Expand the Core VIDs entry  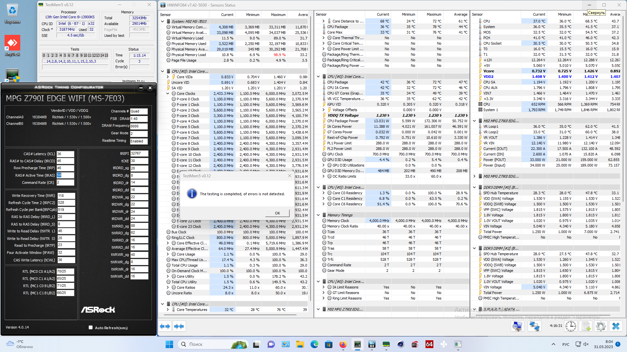(168, 77)
